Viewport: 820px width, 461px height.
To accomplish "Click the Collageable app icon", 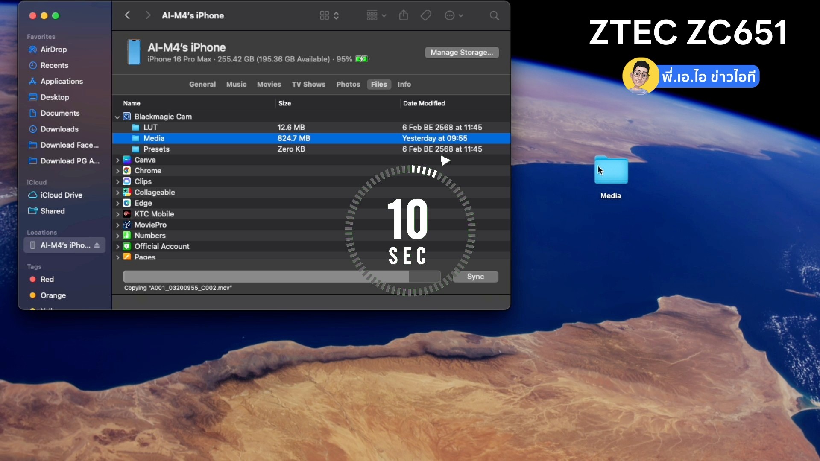I will pos(127,192).
